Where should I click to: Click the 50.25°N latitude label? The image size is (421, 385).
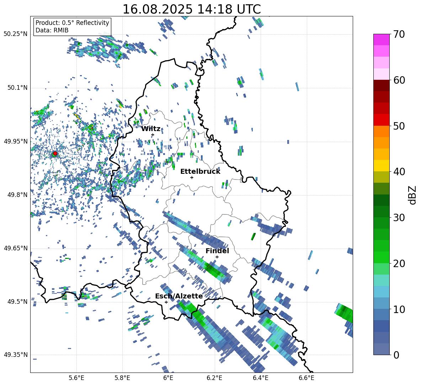(x=16, y=34)
